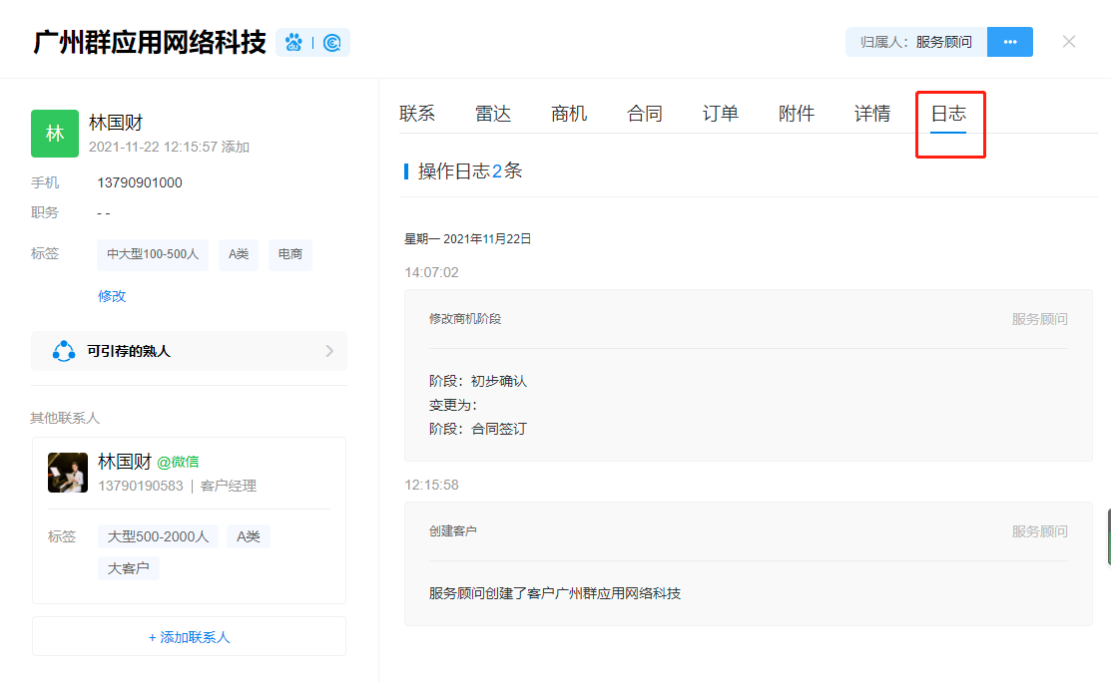Go to the 商机 tab

569,114
